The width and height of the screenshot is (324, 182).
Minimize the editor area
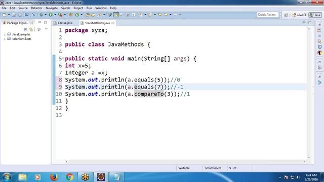pyautogui.click(x=304, y=22)
